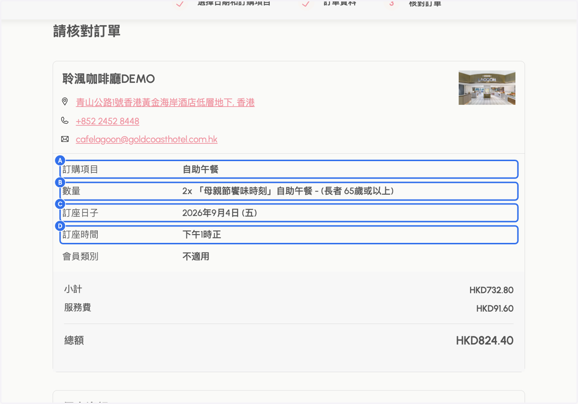Select the date 2026年9月4日 (五)
Screen dimensions: 578x404
pos(220,213)
